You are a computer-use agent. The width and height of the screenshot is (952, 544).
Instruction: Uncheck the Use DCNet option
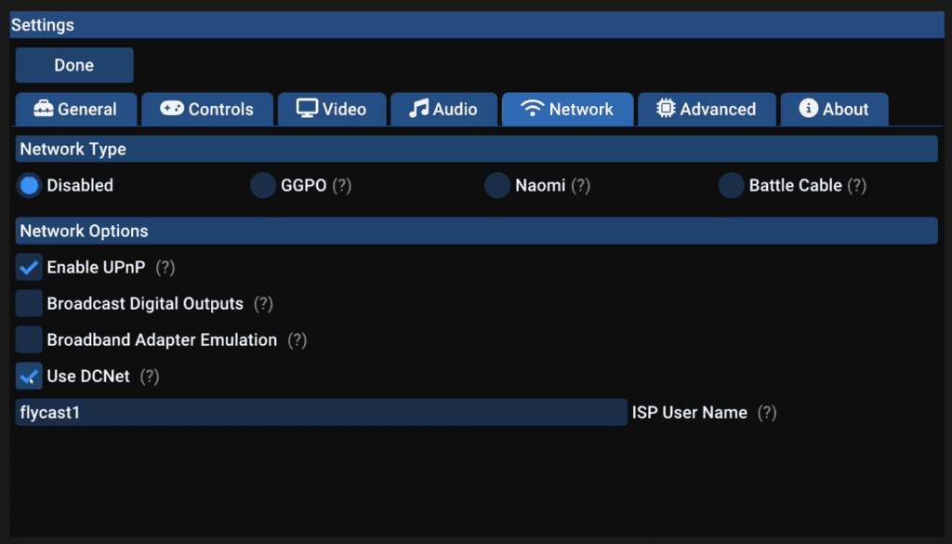point(29,377)
